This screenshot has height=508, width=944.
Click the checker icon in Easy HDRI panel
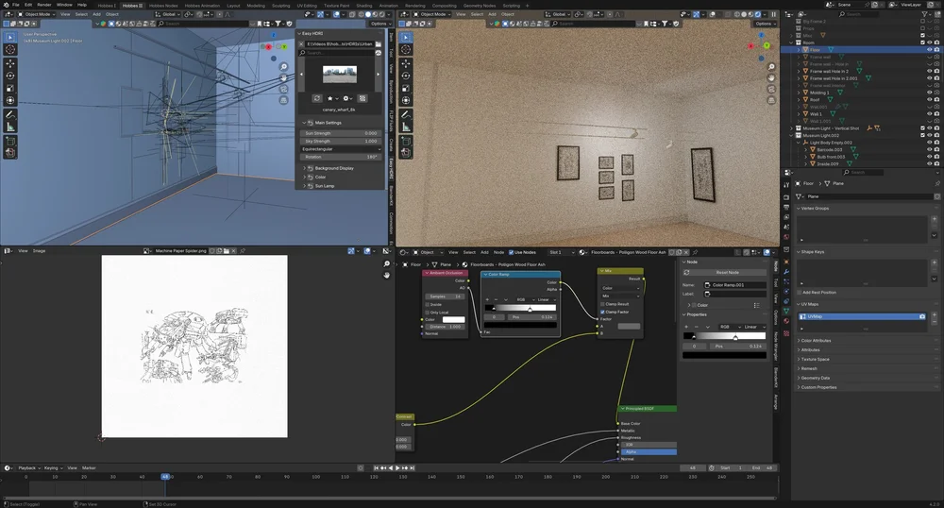point(362,98)
